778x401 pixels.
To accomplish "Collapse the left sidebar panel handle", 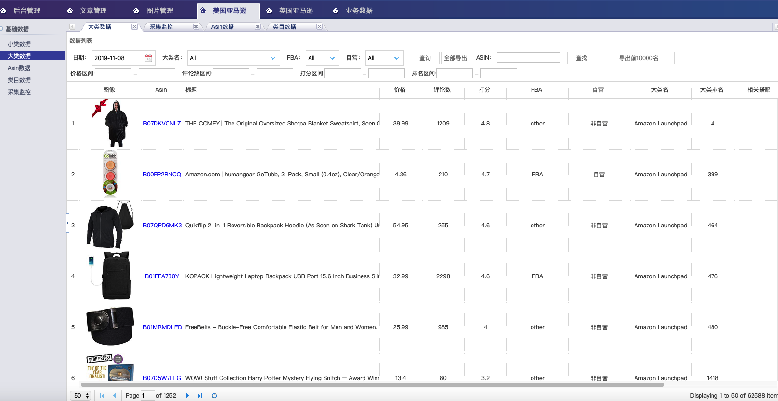I will 68,223.
